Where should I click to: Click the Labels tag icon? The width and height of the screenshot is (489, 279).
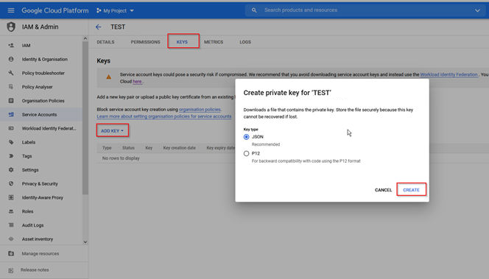11,142
